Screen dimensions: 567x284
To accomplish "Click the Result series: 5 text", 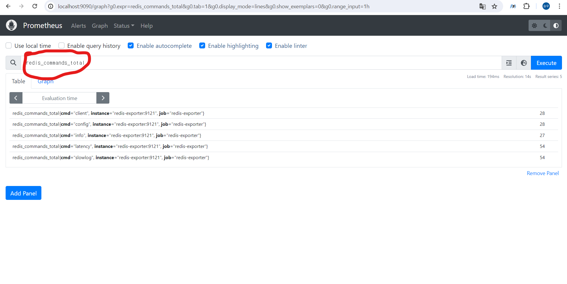I will point(549,76).
